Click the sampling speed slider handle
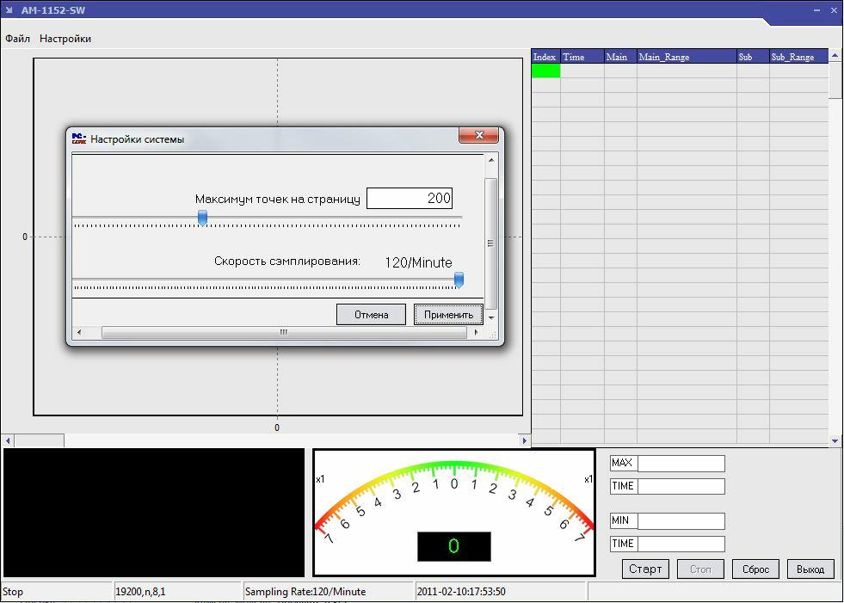844x603 pixels. point(459,280)
